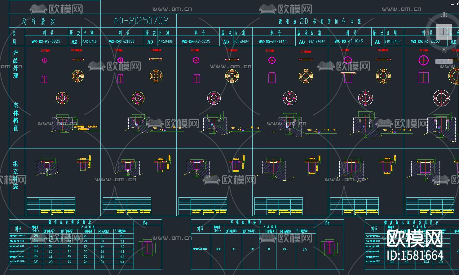459x275 pixels.
Task: Select the 空体特征 row label
Action: [x=16, y=117]
